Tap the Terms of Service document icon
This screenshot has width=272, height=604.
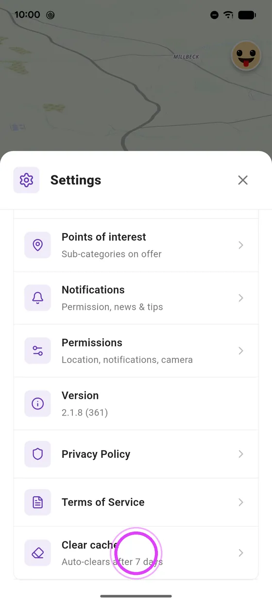pyautogui.click(x=37, y=502)
